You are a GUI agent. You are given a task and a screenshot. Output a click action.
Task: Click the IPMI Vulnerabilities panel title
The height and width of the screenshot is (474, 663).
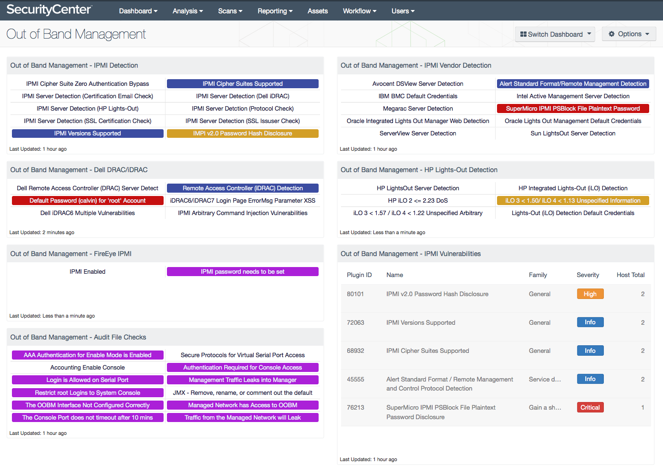(x=411, y=254)
